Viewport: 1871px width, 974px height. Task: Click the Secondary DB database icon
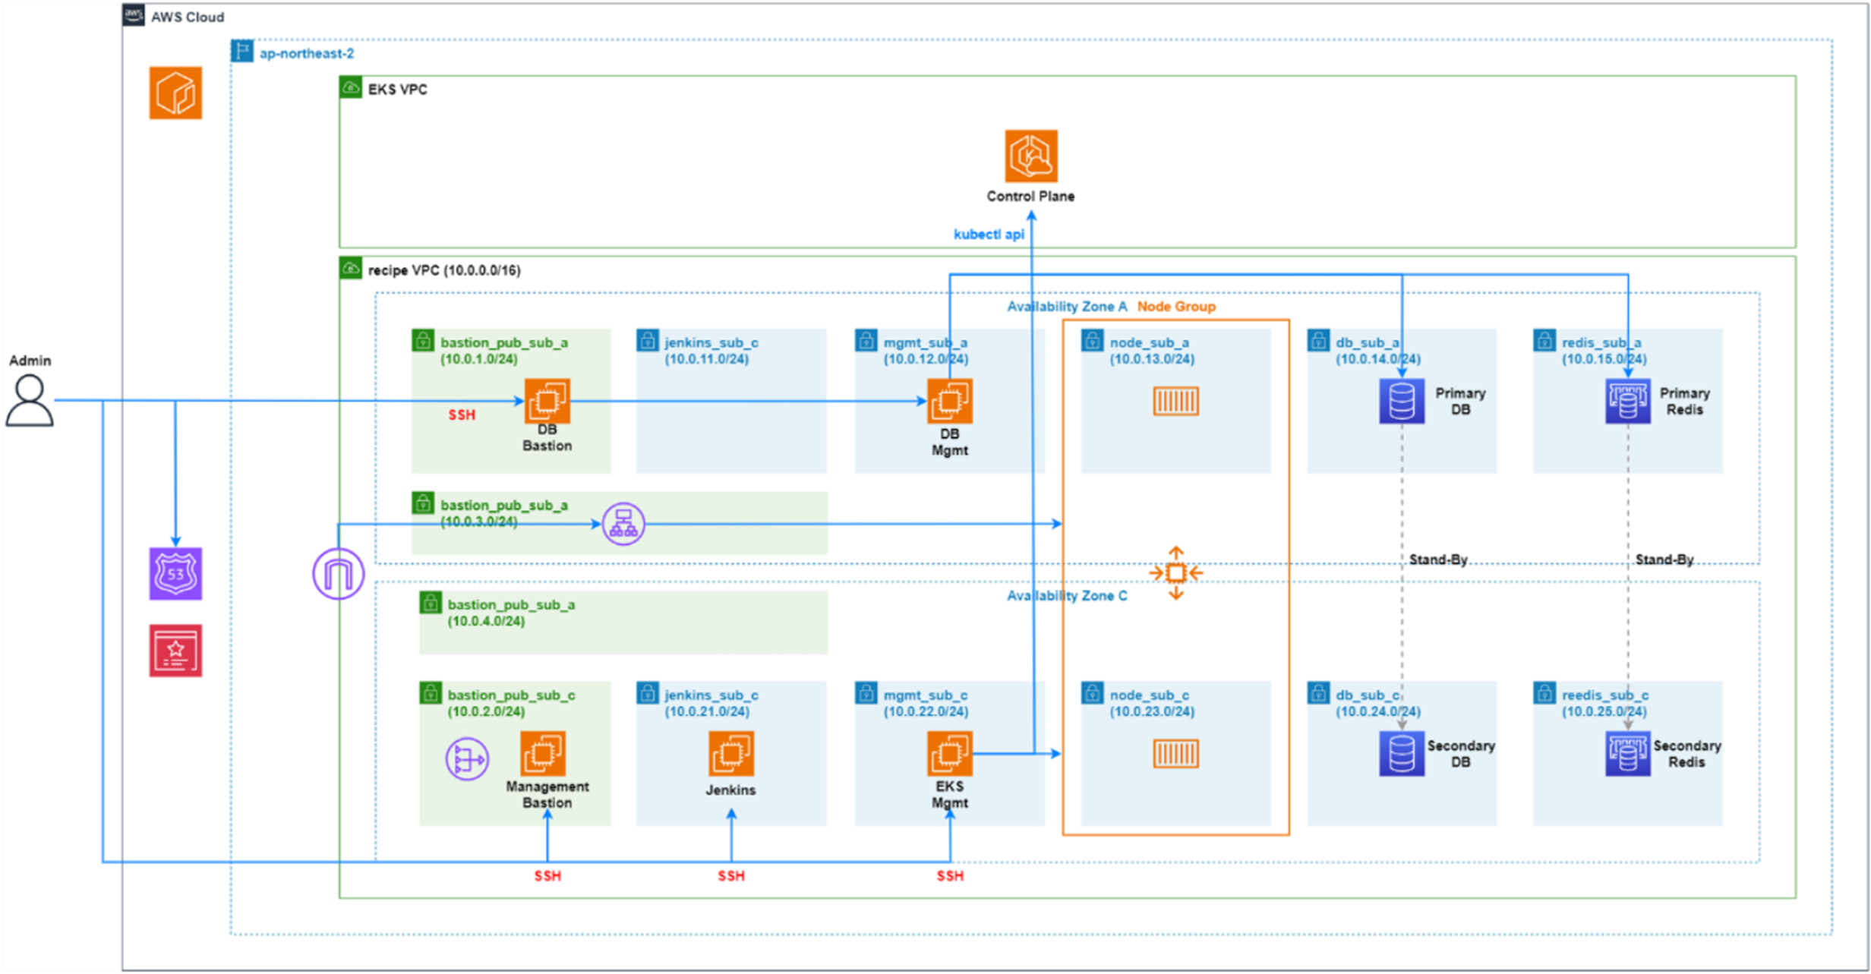pyautogui.click(x=1402, y=753)
